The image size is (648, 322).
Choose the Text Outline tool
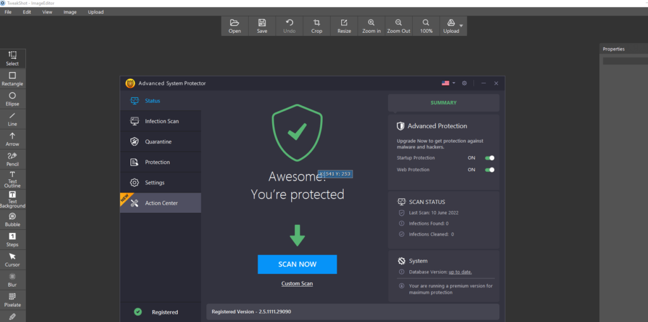(13, 179)
